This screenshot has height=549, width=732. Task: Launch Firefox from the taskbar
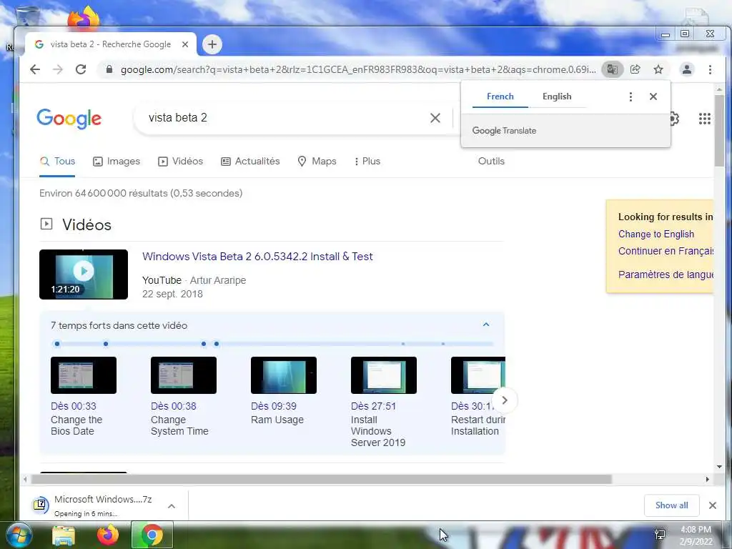108,535
